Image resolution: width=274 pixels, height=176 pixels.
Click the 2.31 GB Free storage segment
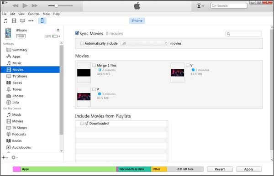coord(185,169)
